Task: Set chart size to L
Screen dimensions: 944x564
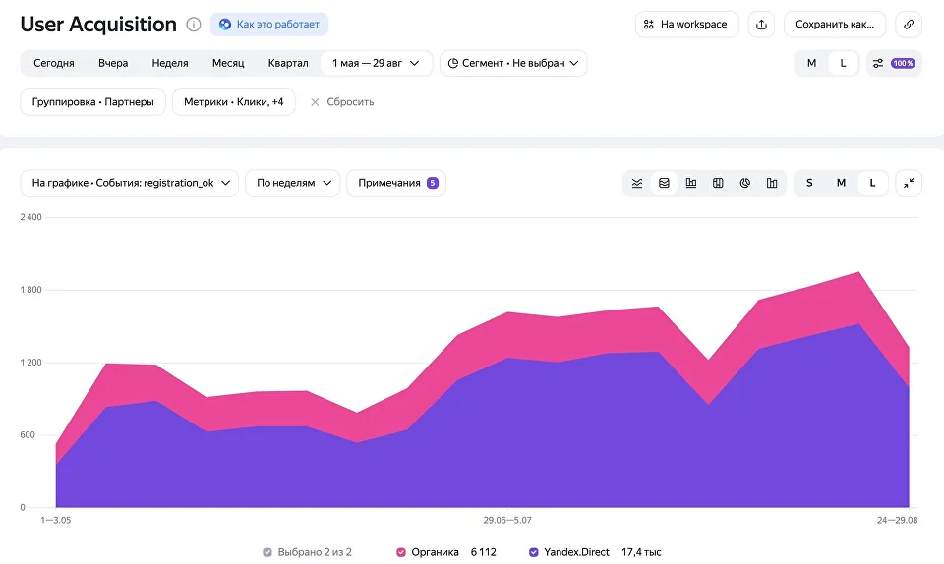Action: (872, 183)
